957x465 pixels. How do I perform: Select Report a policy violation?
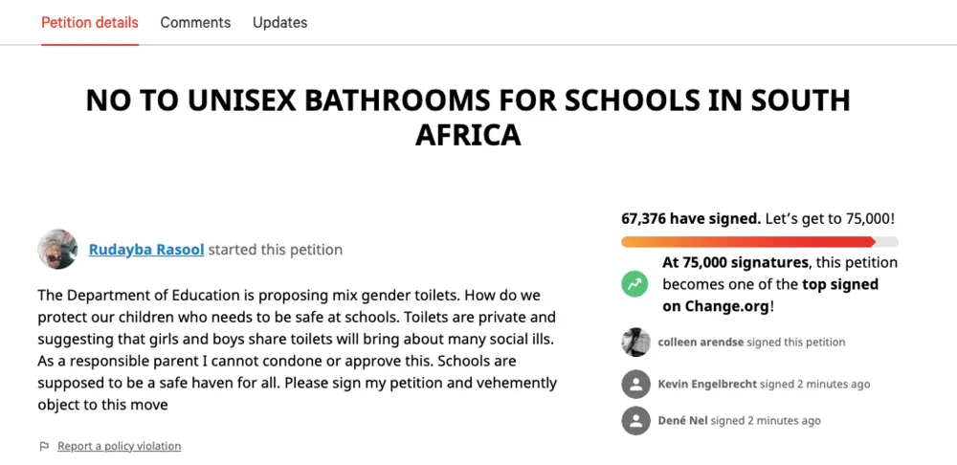[x=119, y=446]
